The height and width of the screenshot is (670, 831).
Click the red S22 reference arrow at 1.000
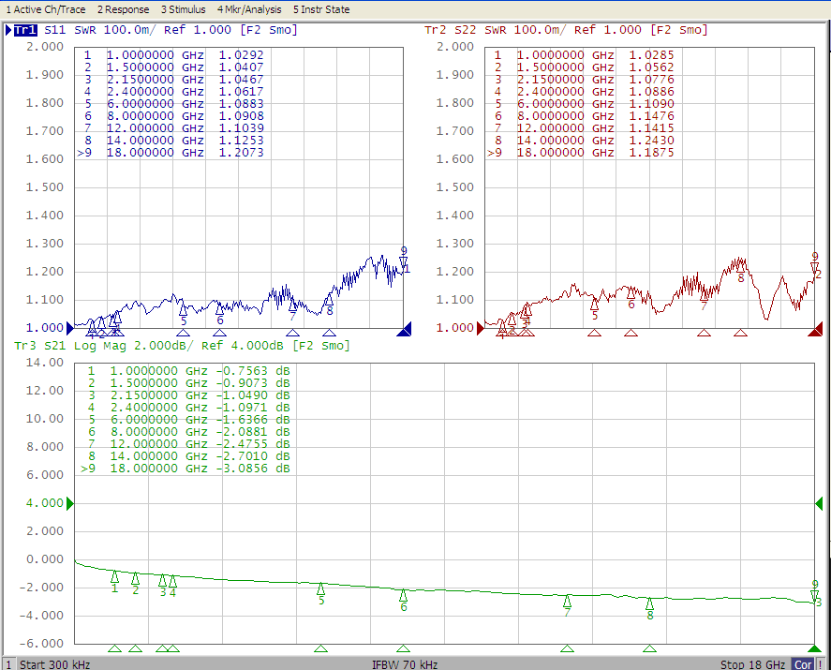pos(481,328)
